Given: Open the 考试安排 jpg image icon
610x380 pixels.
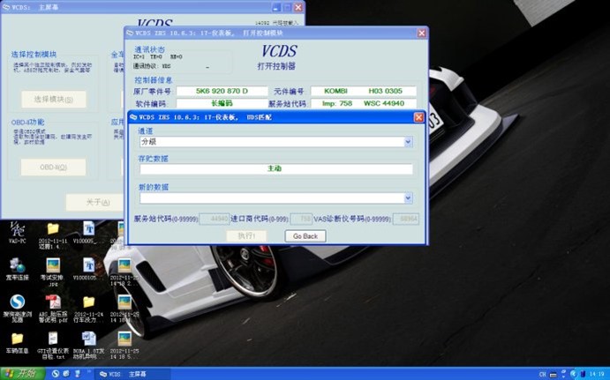Looking at the screenshot, I should tap(53, 266).
